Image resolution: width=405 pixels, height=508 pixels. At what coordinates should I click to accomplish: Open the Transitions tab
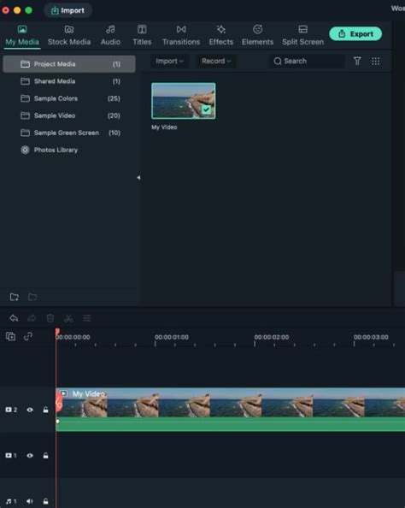(181, 36)
